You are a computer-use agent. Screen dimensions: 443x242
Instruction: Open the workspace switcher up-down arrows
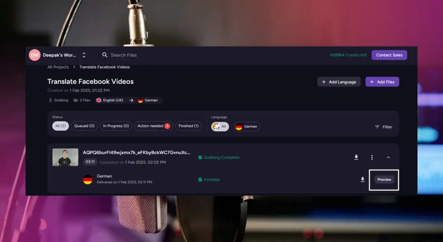coord(84,55)
